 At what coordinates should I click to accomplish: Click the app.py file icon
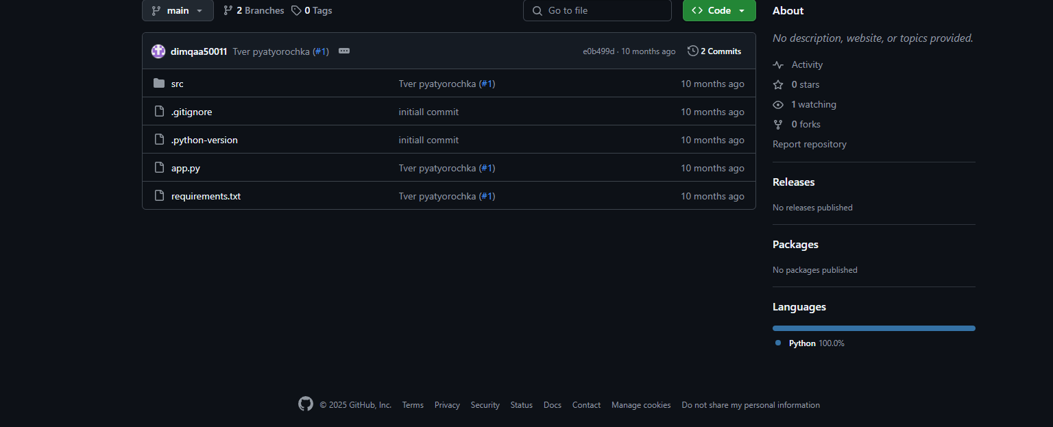coord(159,167)
